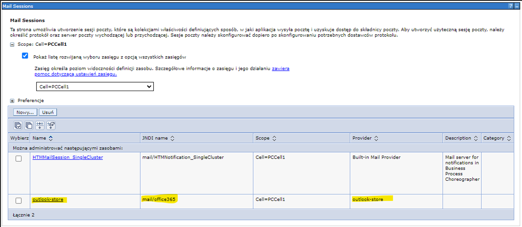Open the help question mark icon
The image size is (522, 227).
[510, 6]
